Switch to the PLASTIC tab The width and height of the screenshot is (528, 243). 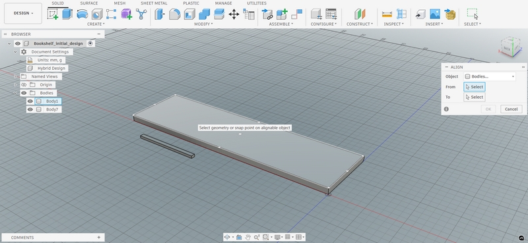point(191,3)
